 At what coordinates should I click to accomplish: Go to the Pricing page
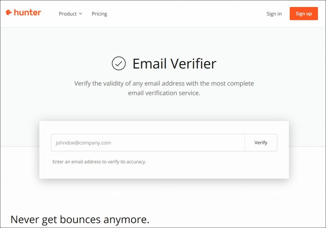(x=99, y=14)
